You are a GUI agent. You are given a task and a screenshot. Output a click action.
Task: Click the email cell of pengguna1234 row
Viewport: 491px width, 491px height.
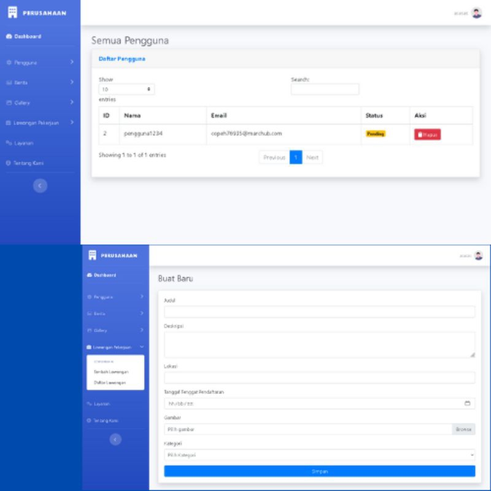(246, 133)
